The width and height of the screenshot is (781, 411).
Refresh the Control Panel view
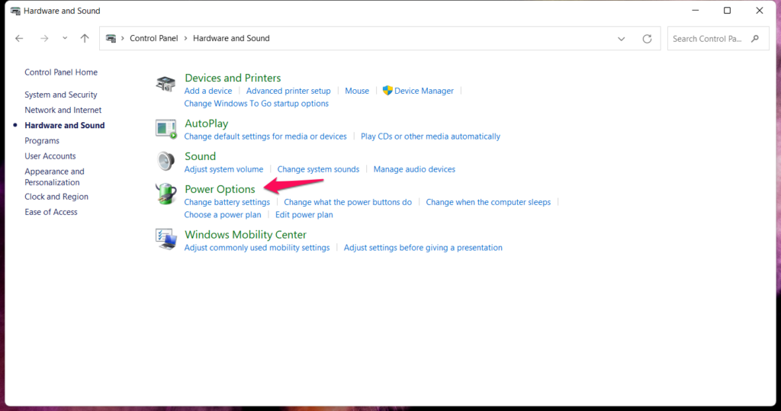[647, 38]
